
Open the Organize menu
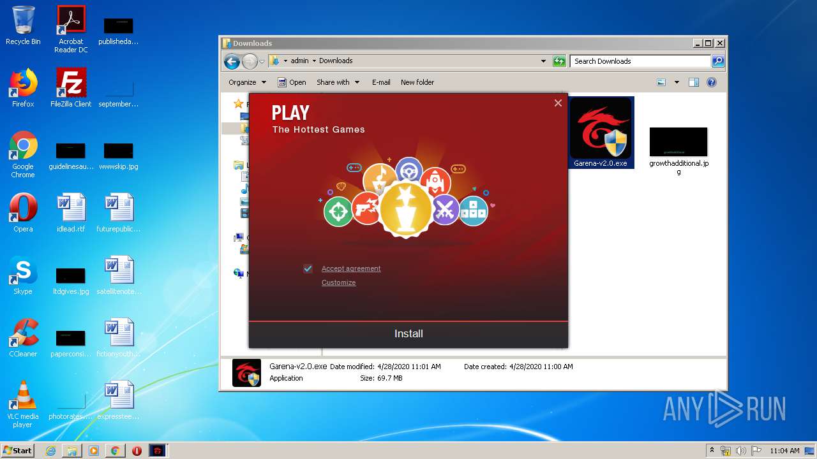pos(247,82)
